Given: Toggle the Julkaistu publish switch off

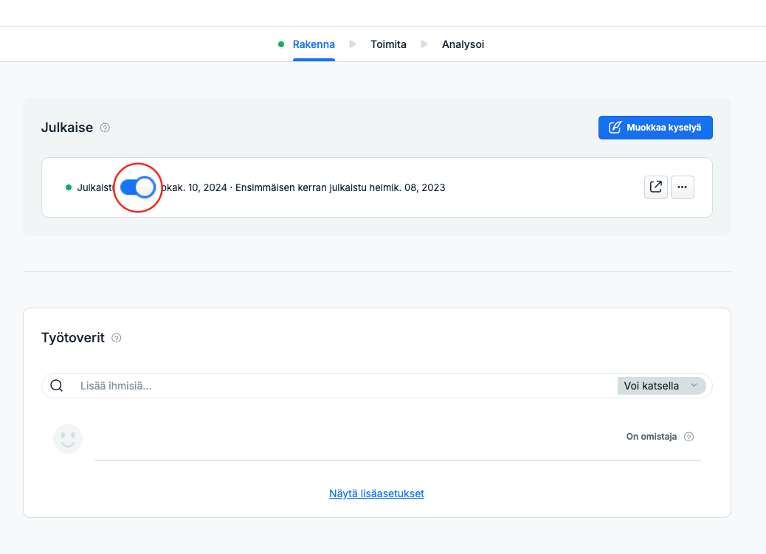Looking at the screenshot, I should (x=138, y=187).
